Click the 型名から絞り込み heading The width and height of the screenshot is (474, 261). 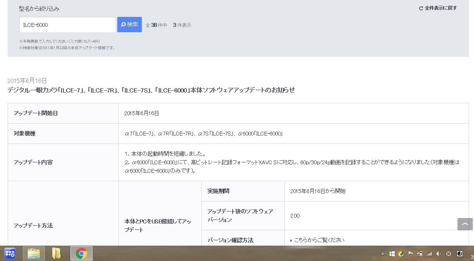[x=39, y=8]
